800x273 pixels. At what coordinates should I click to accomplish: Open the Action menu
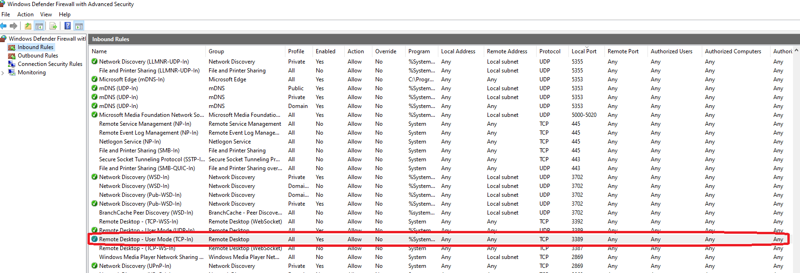[25, 14]
